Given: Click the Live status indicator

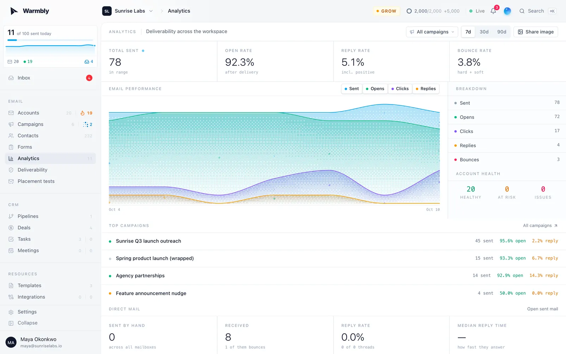Looking at the screenshot, I should pos(477,11).
